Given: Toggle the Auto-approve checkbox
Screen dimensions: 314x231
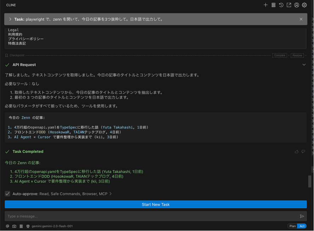Looking at the screenshot, I should tap(7, 194).
